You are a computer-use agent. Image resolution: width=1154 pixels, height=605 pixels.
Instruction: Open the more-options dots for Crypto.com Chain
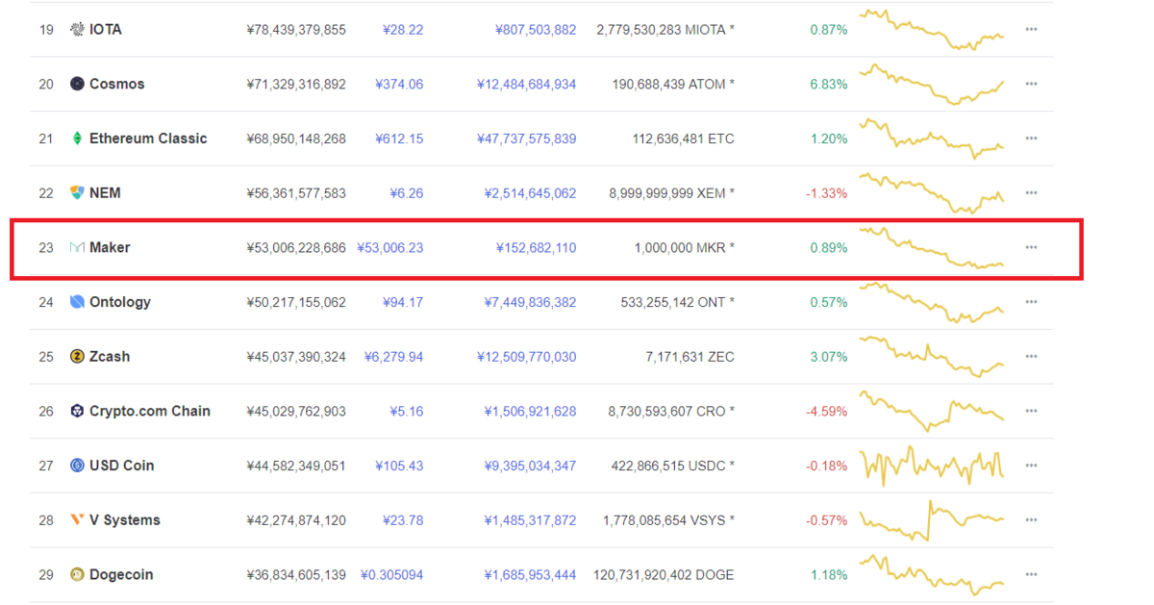[x=1031, y=411]
